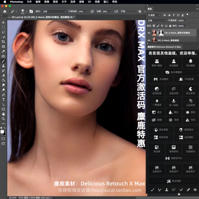Viewport: 199px width, 199px height.
Task: Click the blush icon button
Action: tap(174, 112)
